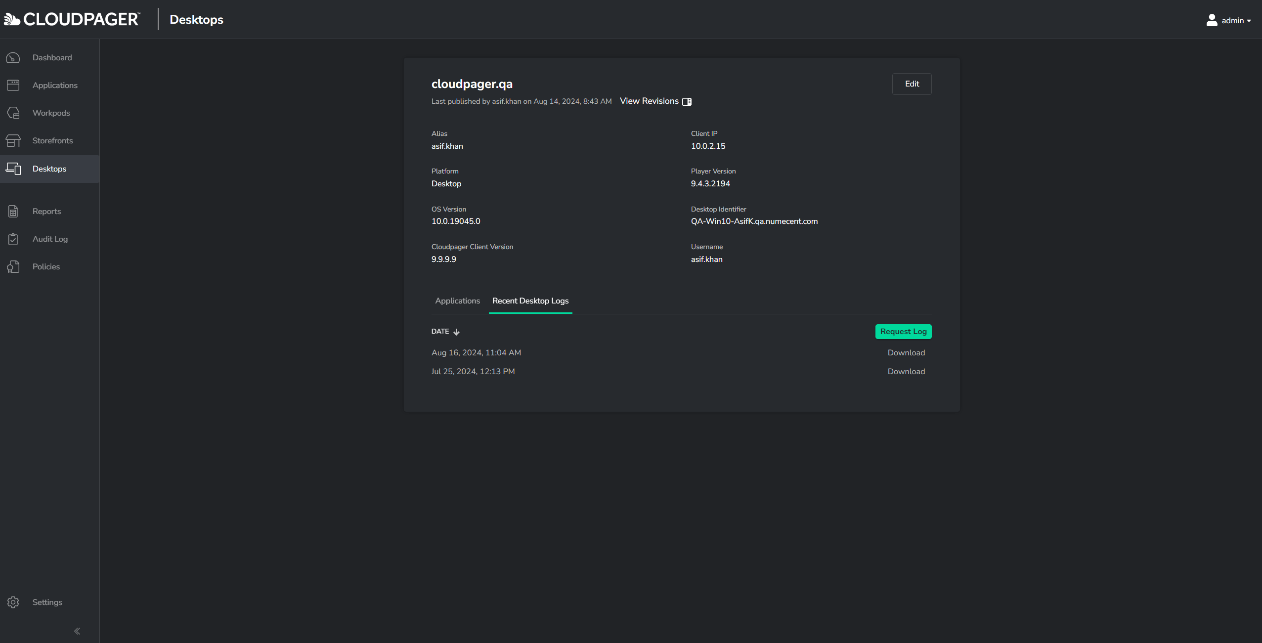Click the DATE column header text
The height and width of the screenshot is (643, 1262).
tap(440, 332)
